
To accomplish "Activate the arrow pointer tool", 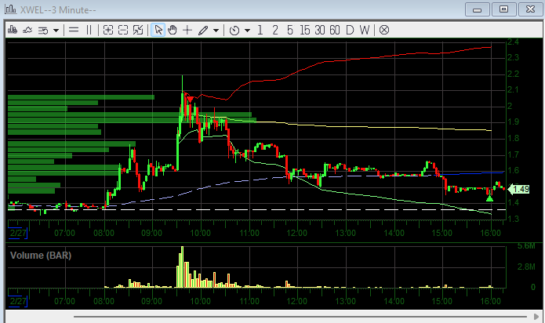I will tap(158, 31).
